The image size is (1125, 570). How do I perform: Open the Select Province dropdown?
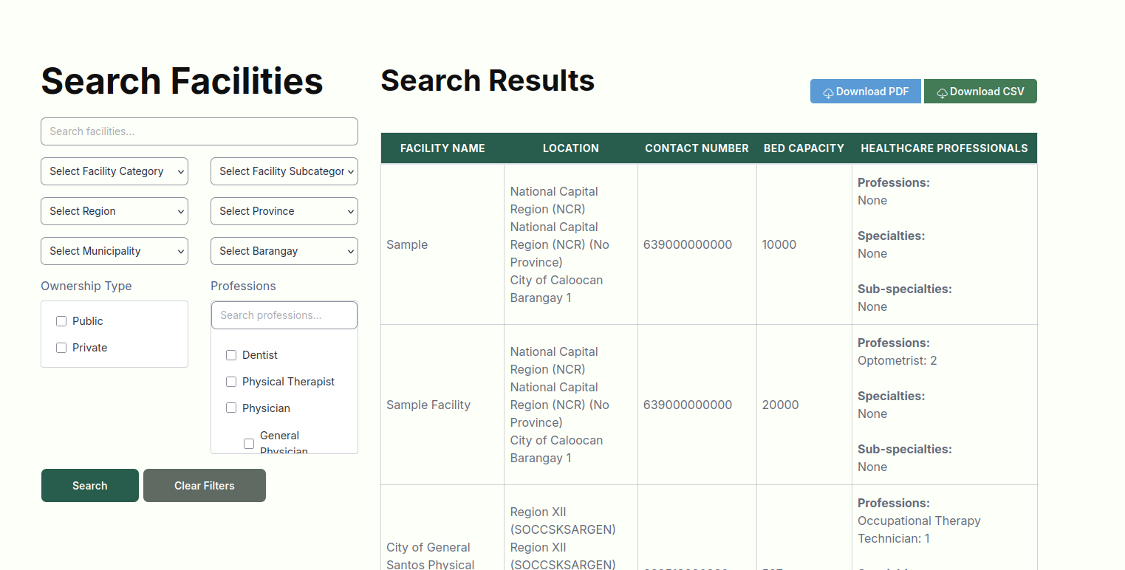pos(284,211)
